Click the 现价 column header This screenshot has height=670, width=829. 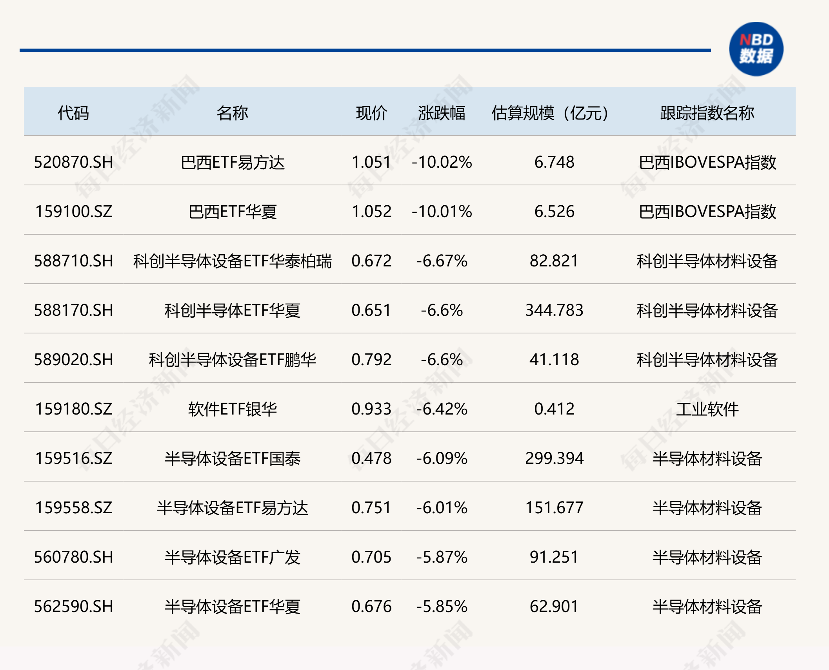coord(371,113)
